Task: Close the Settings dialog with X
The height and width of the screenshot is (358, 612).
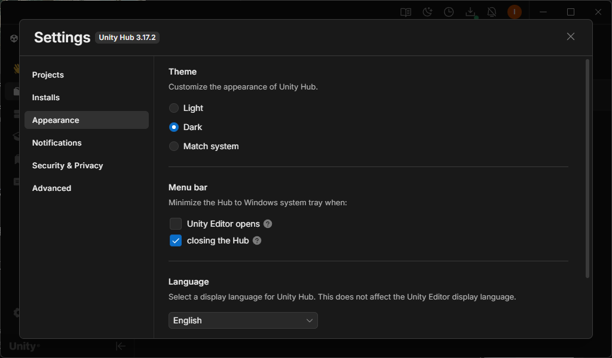Action: pyautogui.click(x=570, y=36)
